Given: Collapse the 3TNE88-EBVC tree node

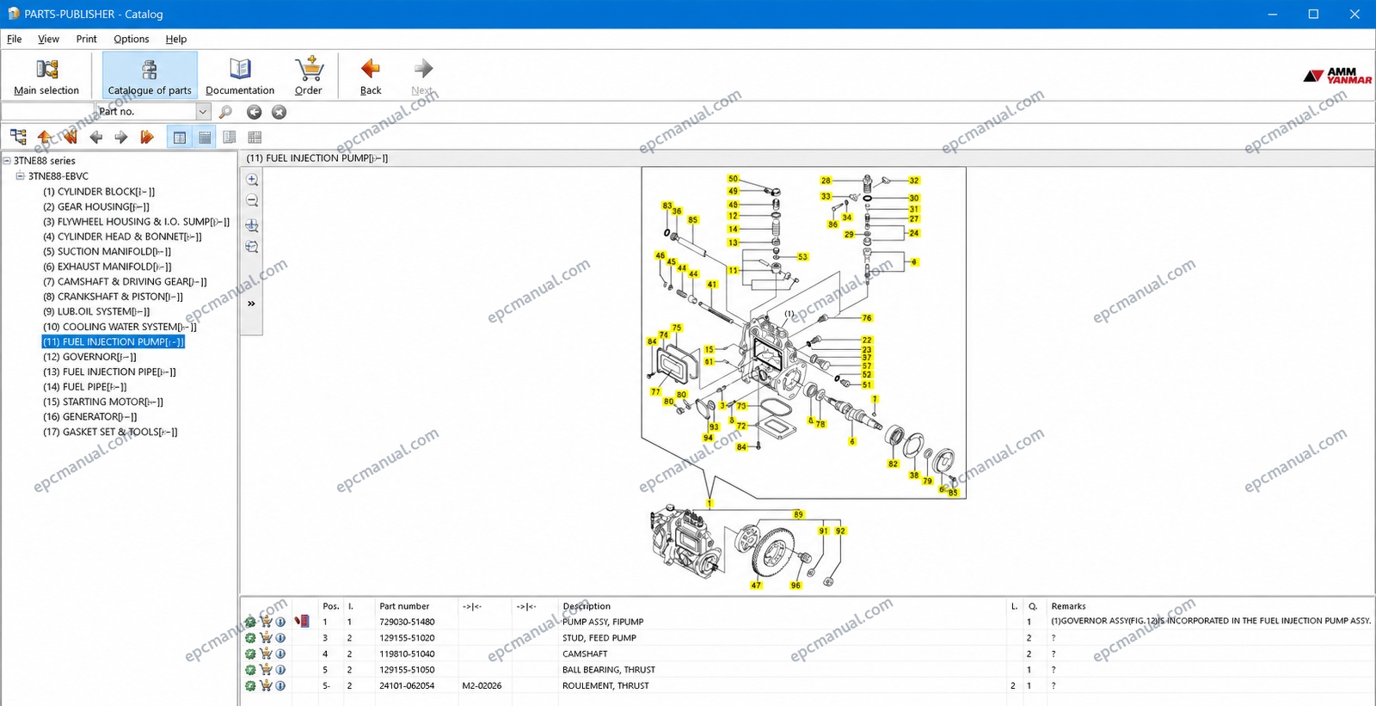Looking at the screenshot, I should (x=21, y=176).
